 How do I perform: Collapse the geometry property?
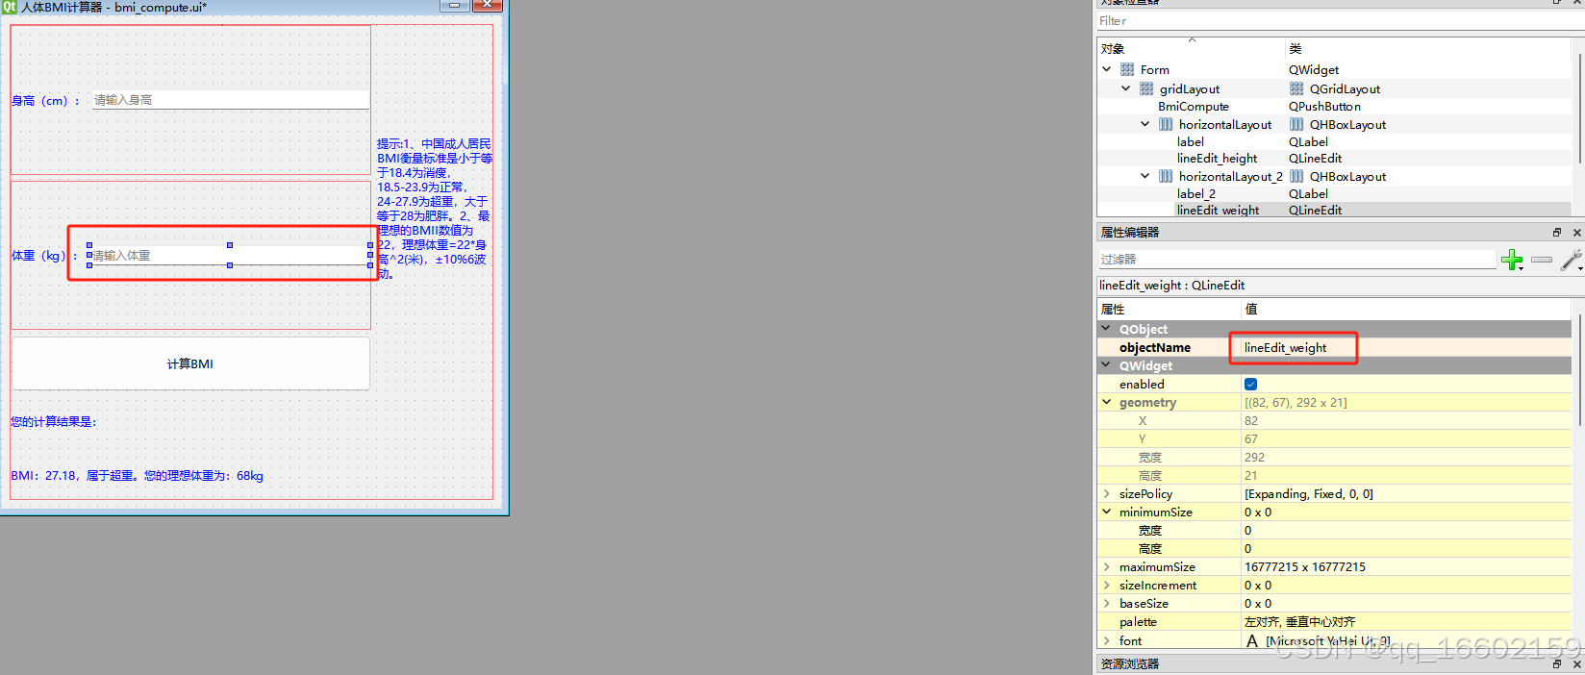pos(1107,402)
